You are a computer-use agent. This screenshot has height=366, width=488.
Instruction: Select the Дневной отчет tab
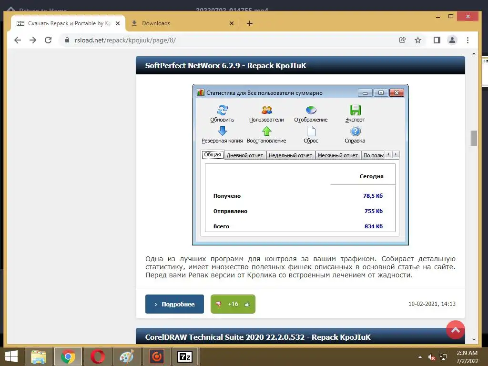(x=245, y=155)
